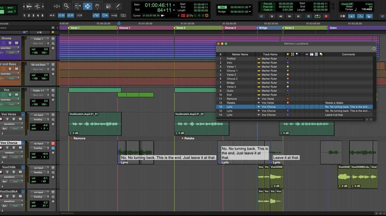Open the Memory Locations options menu

pos(374,49)
